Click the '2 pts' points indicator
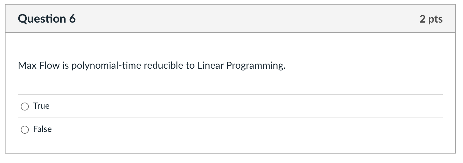463x163 pixels. 431,19
